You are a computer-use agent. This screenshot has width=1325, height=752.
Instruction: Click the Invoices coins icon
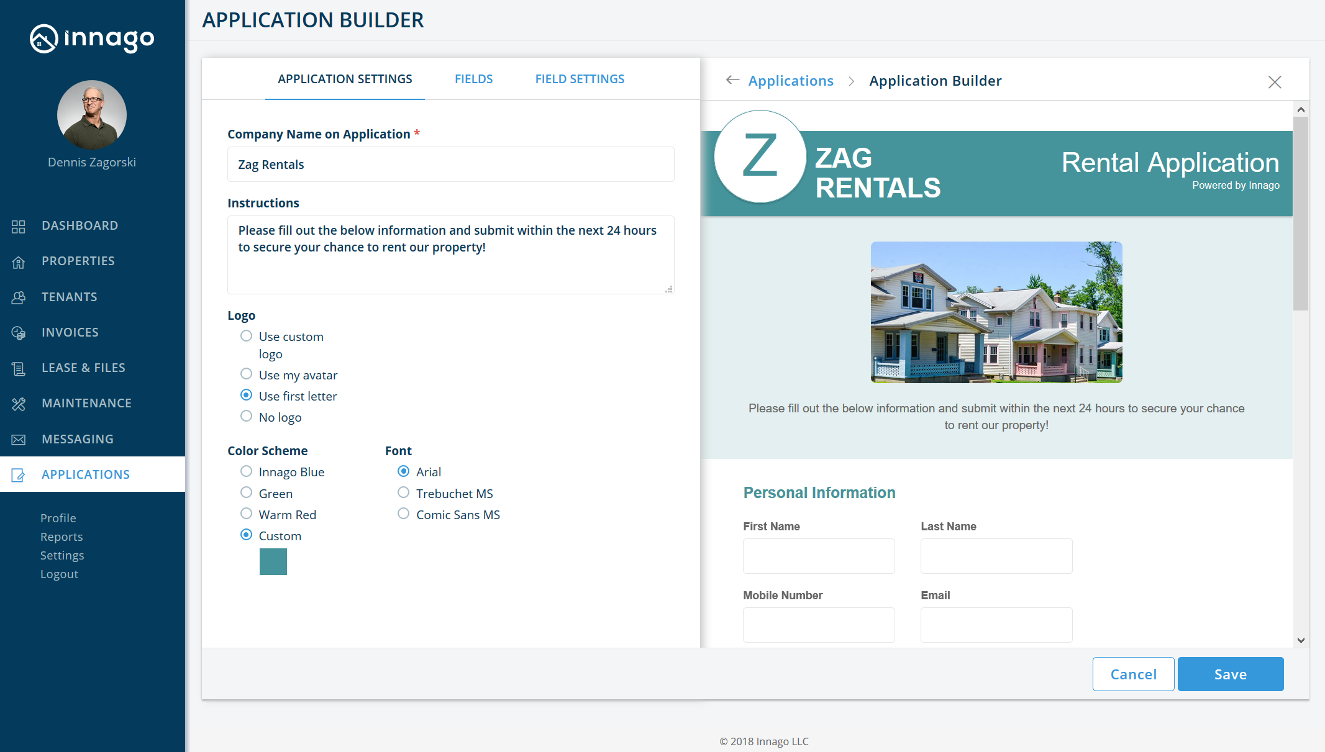[x=19, y=333]
